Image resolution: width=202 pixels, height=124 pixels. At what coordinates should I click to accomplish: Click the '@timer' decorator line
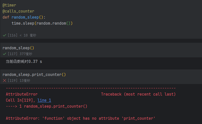point(9,5)
